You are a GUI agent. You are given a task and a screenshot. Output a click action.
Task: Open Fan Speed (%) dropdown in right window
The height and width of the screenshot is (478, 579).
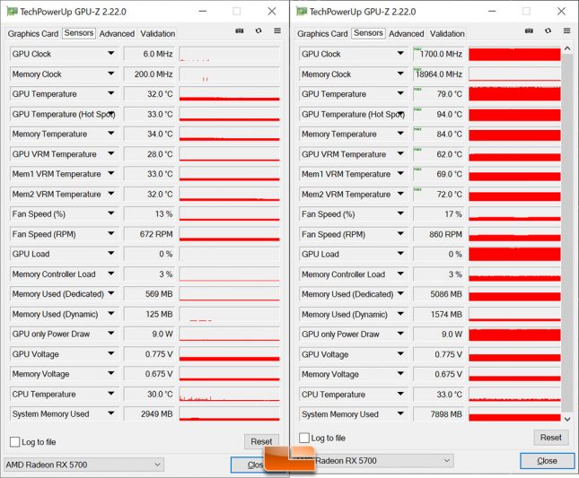tap(400, 213)
